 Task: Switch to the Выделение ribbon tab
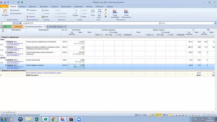point(79,6)
